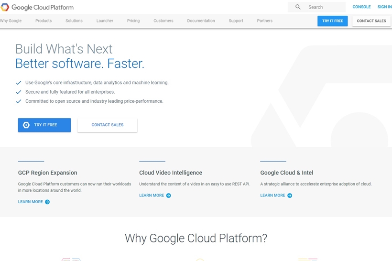Open the Products navigation menu
392x261 pixels.
[x=44, y=21]
